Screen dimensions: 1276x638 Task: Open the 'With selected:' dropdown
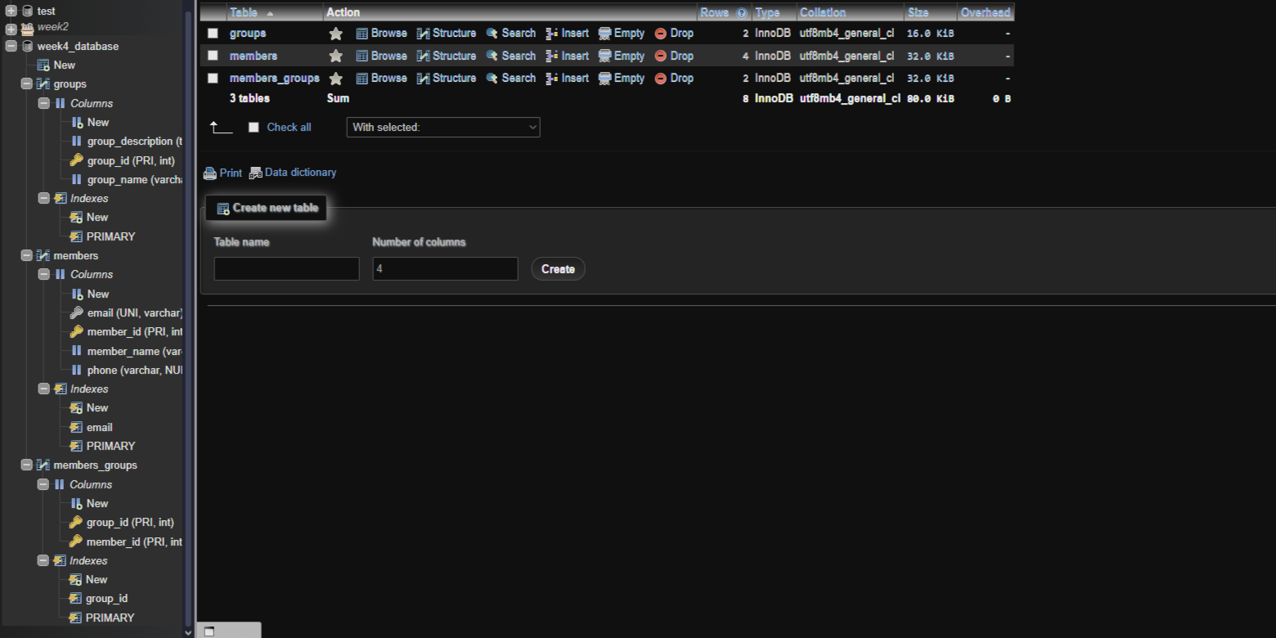click(443, 128)
